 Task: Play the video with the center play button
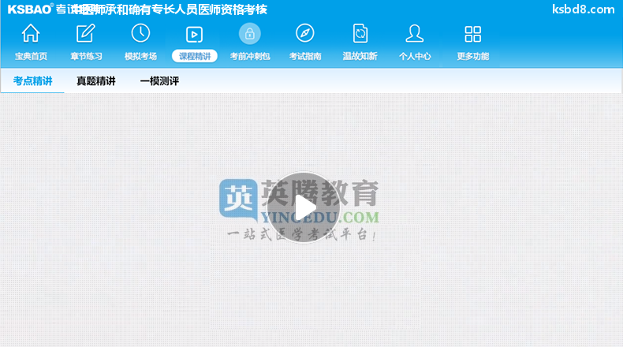point(303,207)
